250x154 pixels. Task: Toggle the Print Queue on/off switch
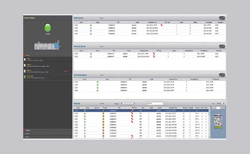click(222, 18)
